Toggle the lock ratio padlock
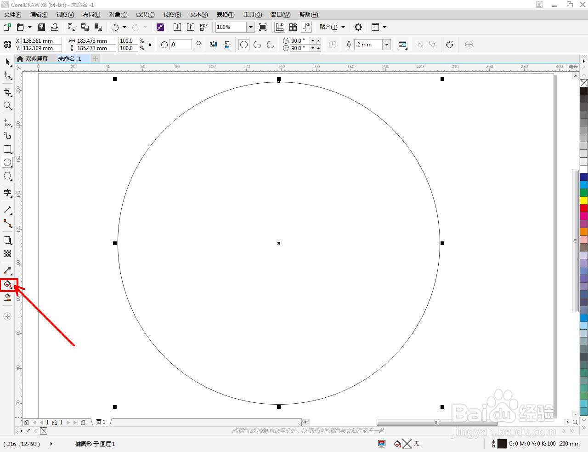This screenshot has height=452, width=588. tap(150, 45)
